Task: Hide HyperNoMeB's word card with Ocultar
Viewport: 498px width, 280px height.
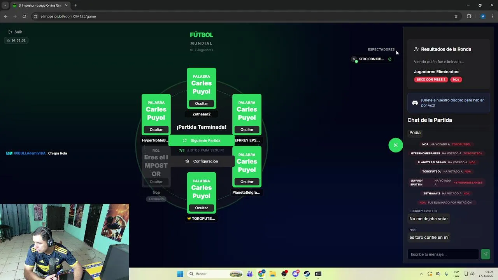Action: coord(156,129)
